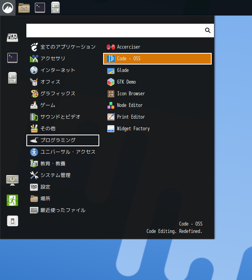Open the サウンドとビデオ category
This screenshot has height=280, width=252.
coord(63,117)
